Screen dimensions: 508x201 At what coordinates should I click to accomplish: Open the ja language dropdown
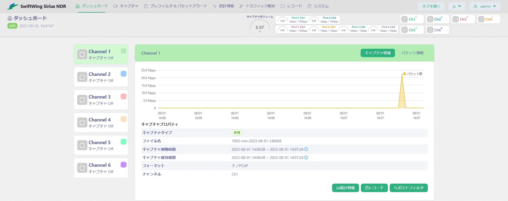coord(457,6)
